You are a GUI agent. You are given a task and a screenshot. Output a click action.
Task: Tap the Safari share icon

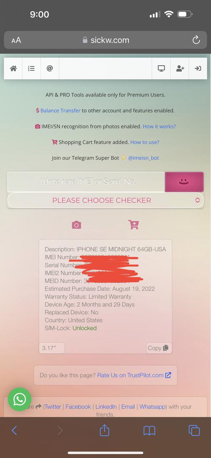pyautogui.click(x=105, y=430)
